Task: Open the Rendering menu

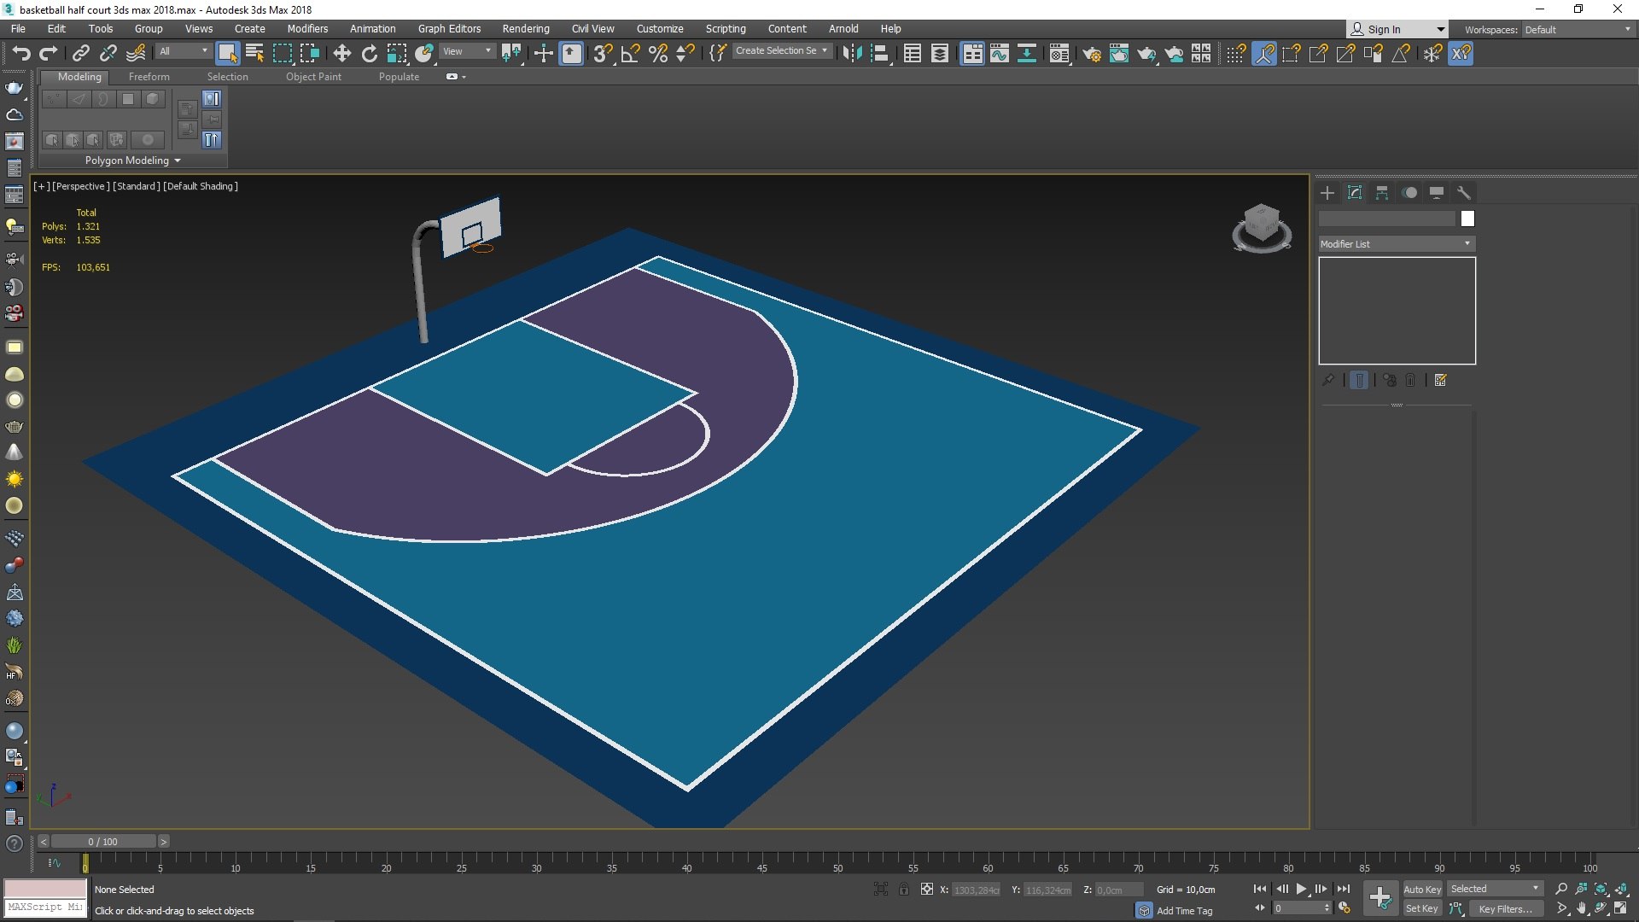Action: tap(526, 29)
